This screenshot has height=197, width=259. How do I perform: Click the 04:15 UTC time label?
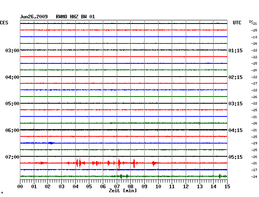click(235, 130)
